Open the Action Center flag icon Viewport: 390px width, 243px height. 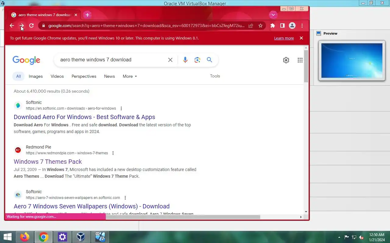point(347,237)
